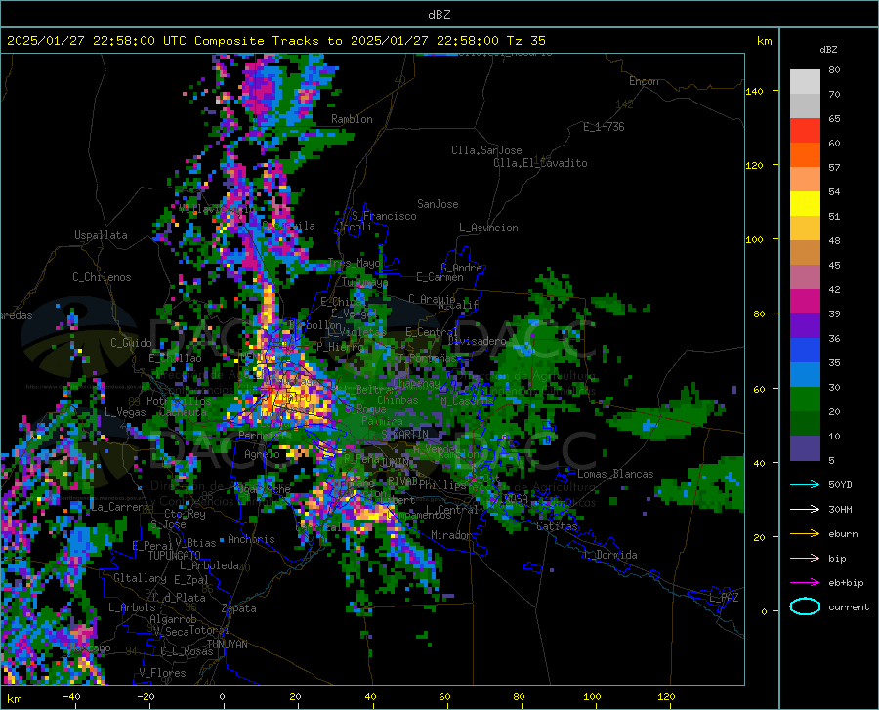Click the Ramblon place label
Image resolution: width=879 pixels, height=710 pixels.
tap(352, 119)
